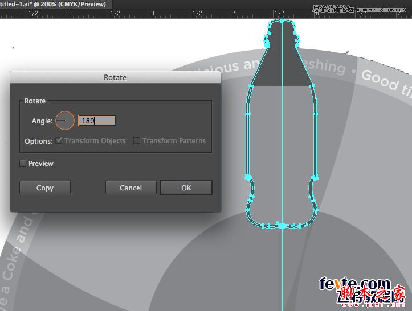The width and height of the screenshot is (412, 311).
Task: Click the anchor point at bottle top center
Action: [x=282, y=20]
